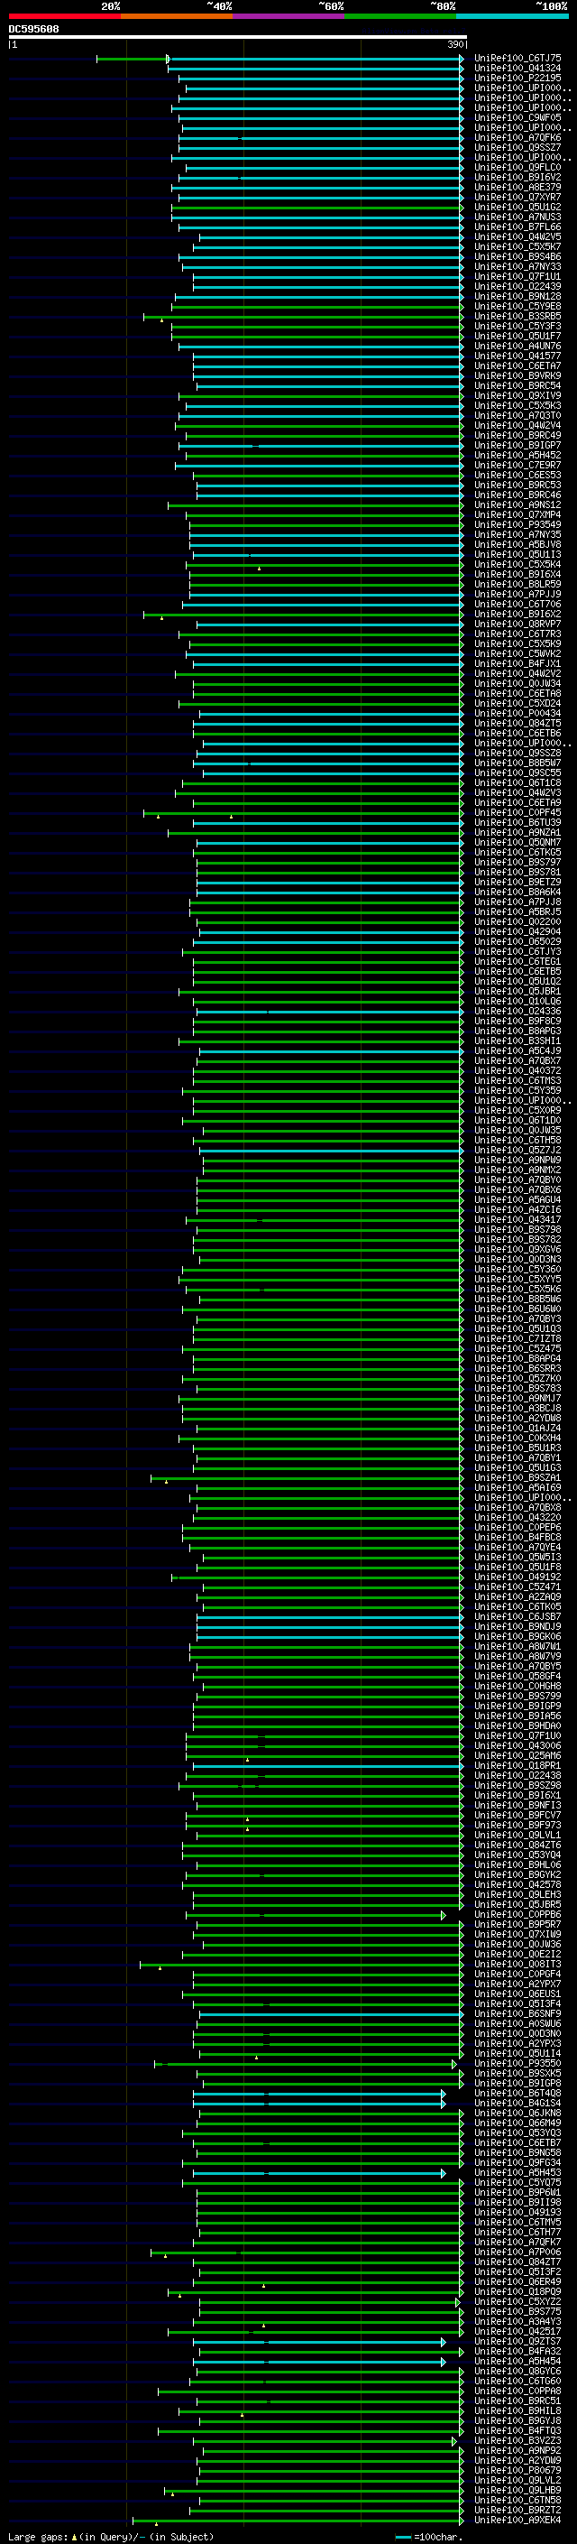Click the cyan ~100% identity legend bar
This screenshot has height=2544, width=577.
coord(511,16)
